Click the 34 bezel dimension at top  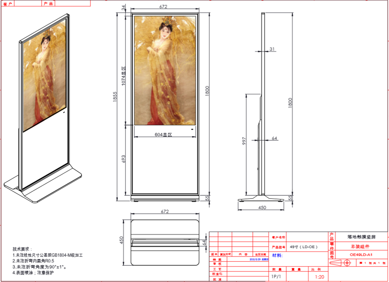click(124, 8)
